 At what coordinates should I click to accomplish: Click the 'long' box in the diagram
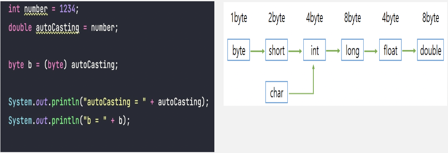tap(352, 50)
